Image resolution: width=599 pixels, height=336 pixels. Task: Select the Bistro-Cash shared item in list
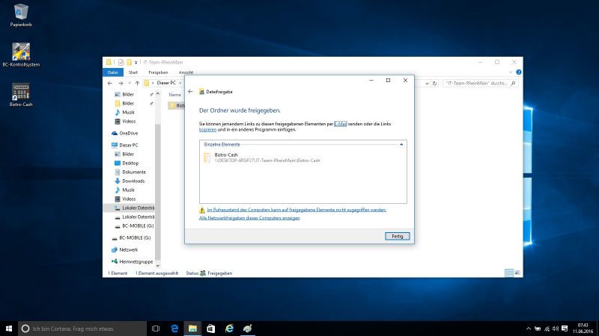tap(262, 158)
